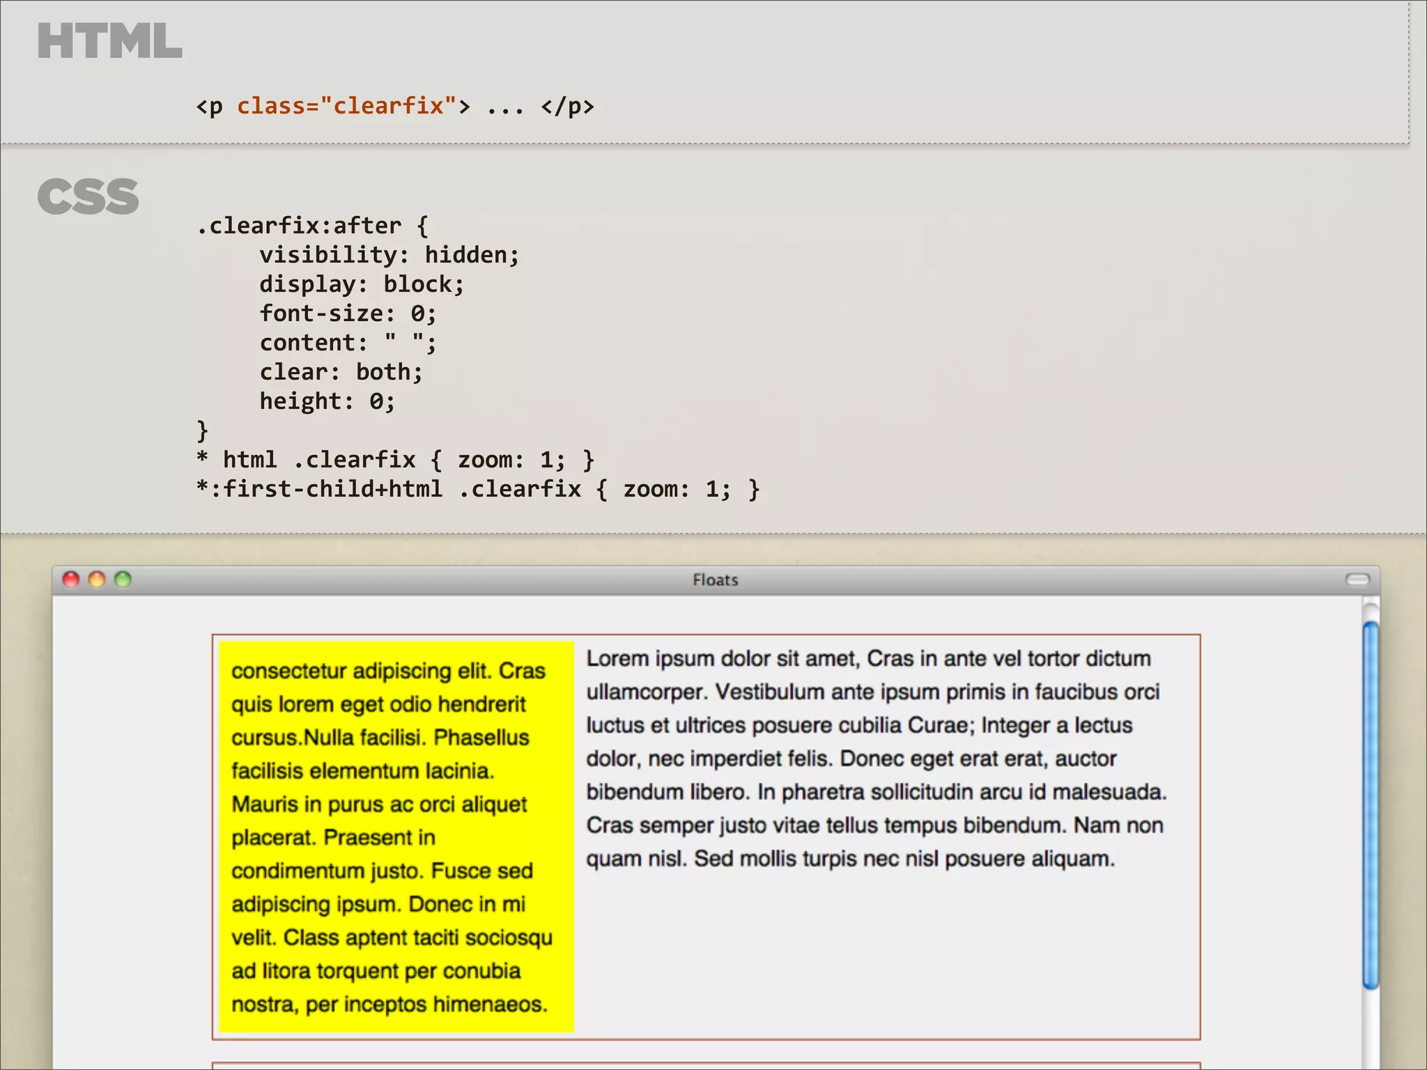Click the 'CSS' heading
The height and width of the screenshot is (1070, 1427).
coord(88,196)
